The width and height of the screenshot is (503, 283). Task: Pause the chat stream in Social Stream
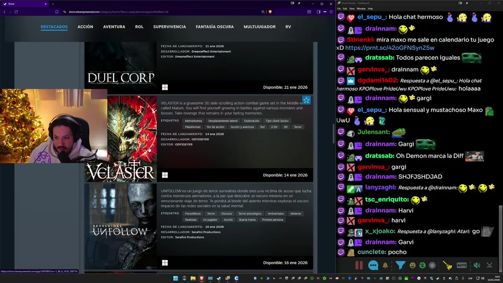359,265
